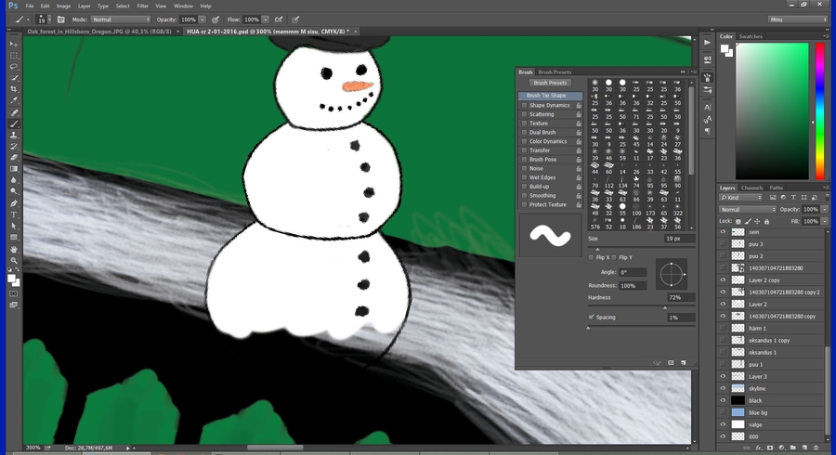Select the Move tool
836x455 pixels.
coord(14,45)
